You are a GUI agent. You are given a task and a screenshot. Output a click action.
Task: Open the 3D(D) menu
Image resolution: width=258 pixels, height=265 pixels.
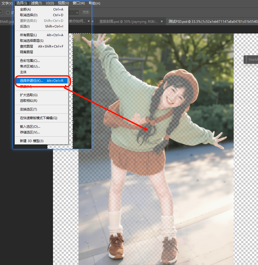tap(49, 3)
